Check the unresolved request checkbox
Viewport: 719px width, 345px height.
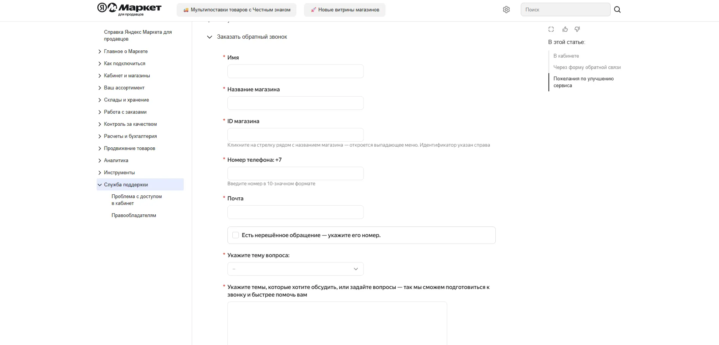[235, 235]
